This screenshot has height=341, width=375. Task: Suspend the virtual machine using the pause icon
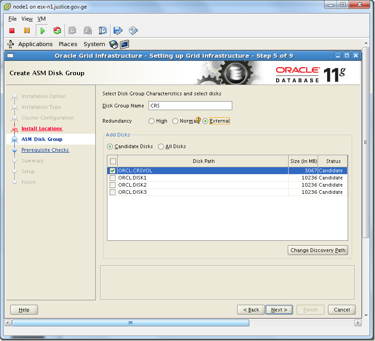26,30
